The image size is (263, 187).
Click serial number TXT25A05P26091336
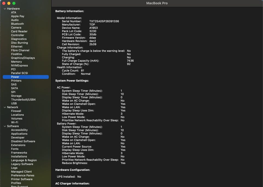point(104,21)
